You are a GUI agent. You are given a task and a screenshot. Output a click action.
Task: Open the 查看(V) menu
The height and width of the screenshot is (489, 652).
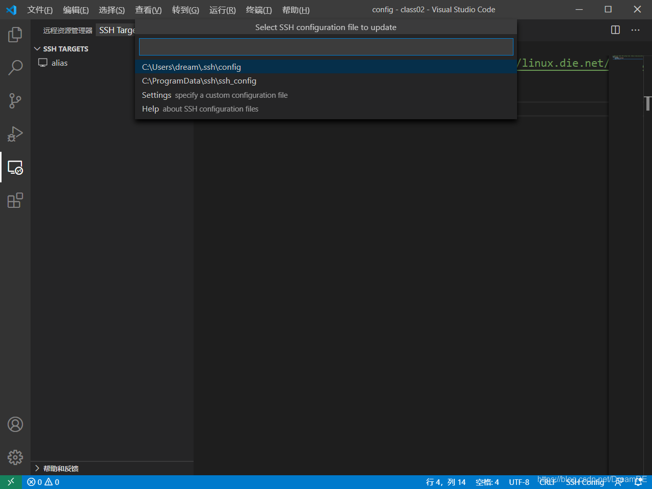pyautogui.click(x=148, y=10)
